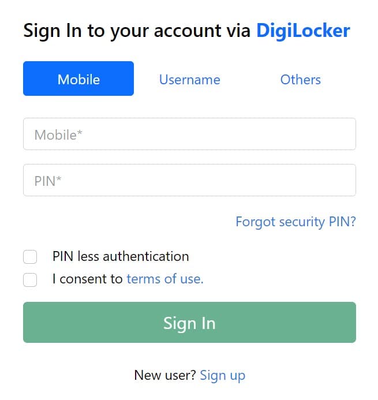378x400 pixels.
Task: Switch to the Mobile sign-in tab
Action: [x=78, y=79]
